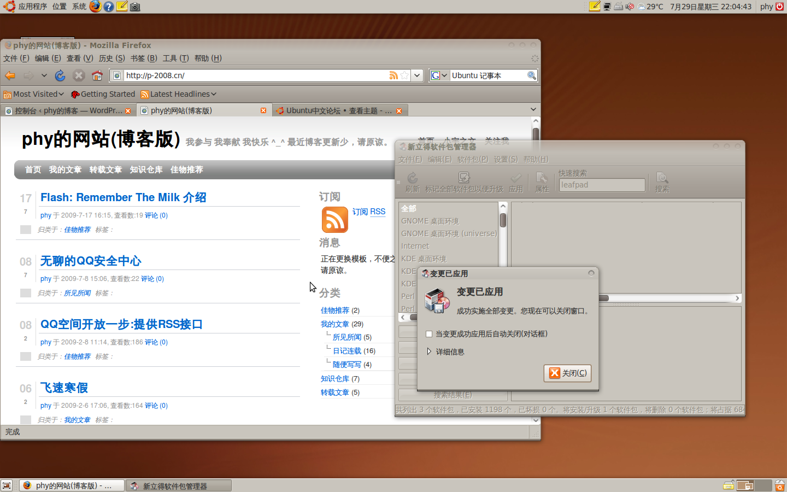Click the 关闭(C) close button in dialog
This screenshot has width=787, height=492.
click(567, 373)
